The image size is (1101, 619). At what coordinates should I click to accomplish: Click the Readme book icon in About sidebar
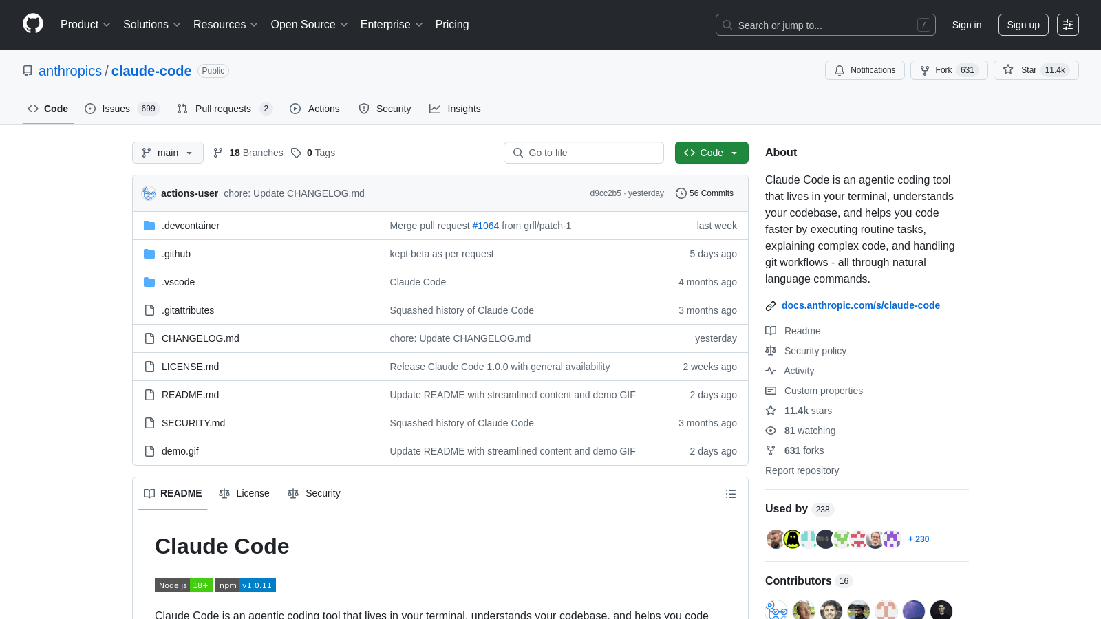[770, 331]
